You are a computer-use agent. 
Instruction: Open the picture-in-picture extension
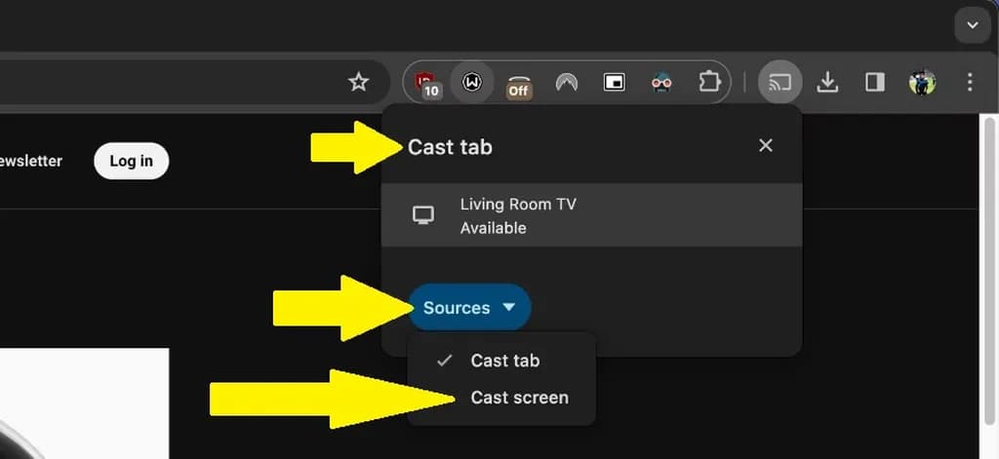[614, 83]
